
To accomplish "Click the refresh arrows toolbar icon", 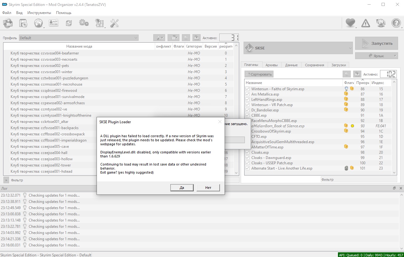I will coord(69,23).
